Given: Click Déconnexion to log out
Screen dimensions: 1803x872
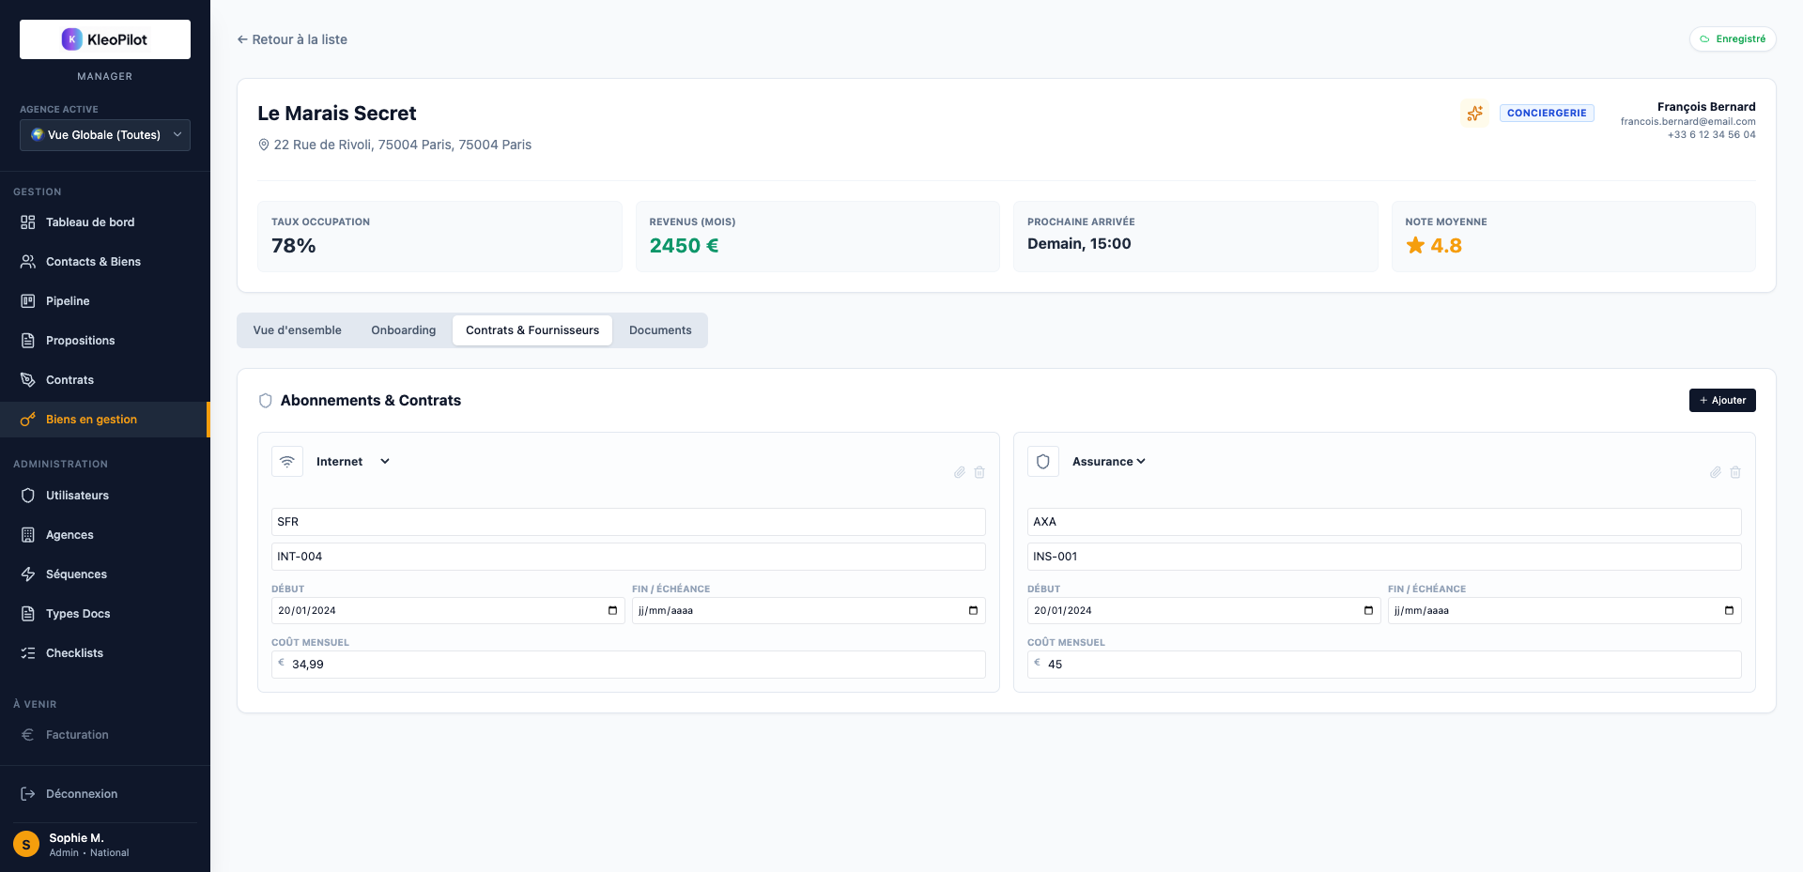Looking at the screenshot, I should [x=81, y=794].
